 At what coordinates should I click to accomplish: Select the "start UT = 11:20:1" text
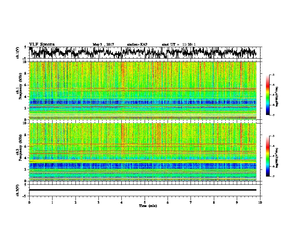coord(179,45)
